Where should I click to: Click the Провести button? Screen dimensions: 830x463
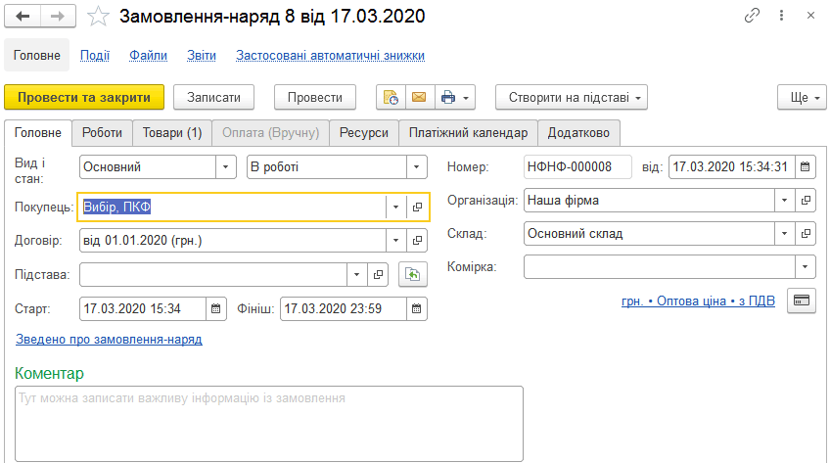point(315,97)
